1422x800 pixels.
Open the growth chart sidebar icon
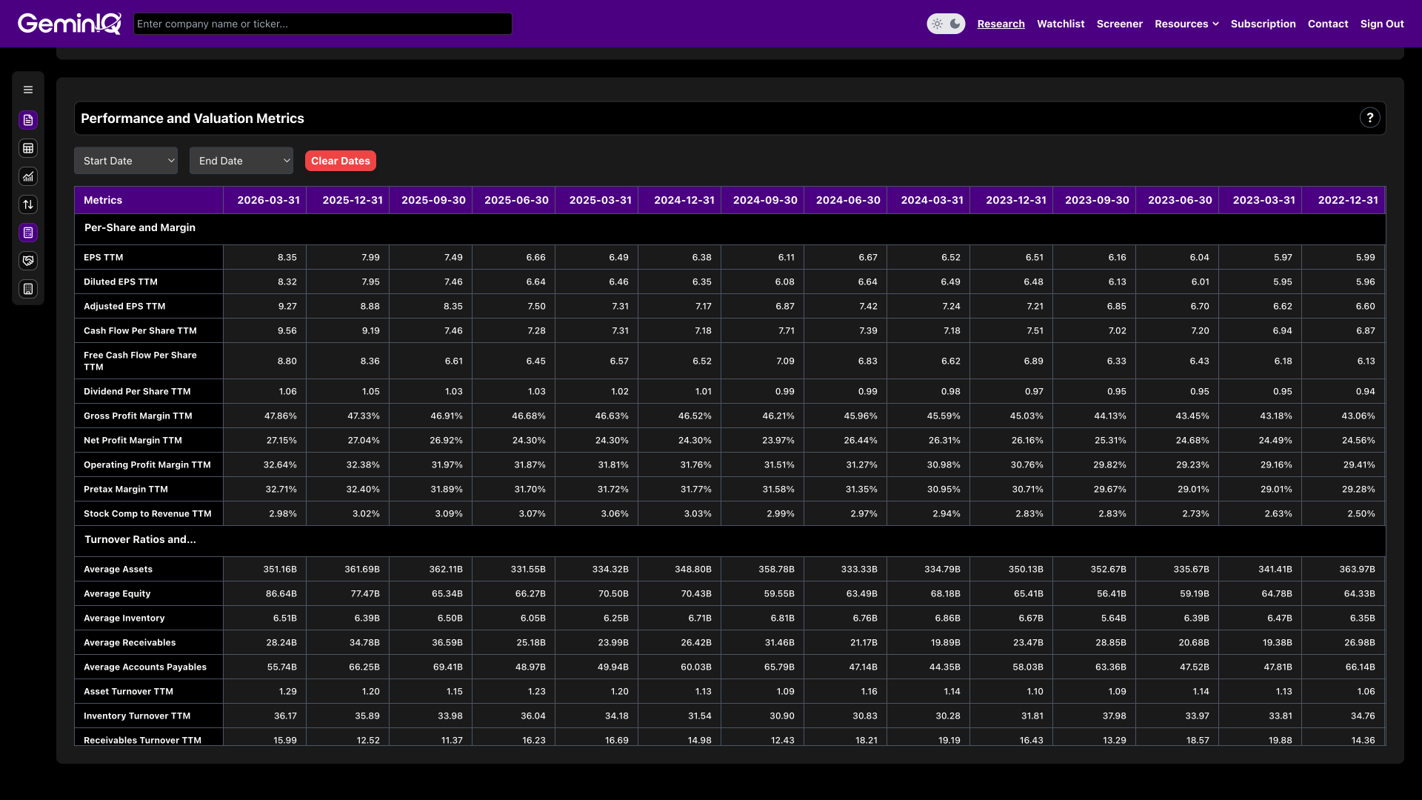28,176
